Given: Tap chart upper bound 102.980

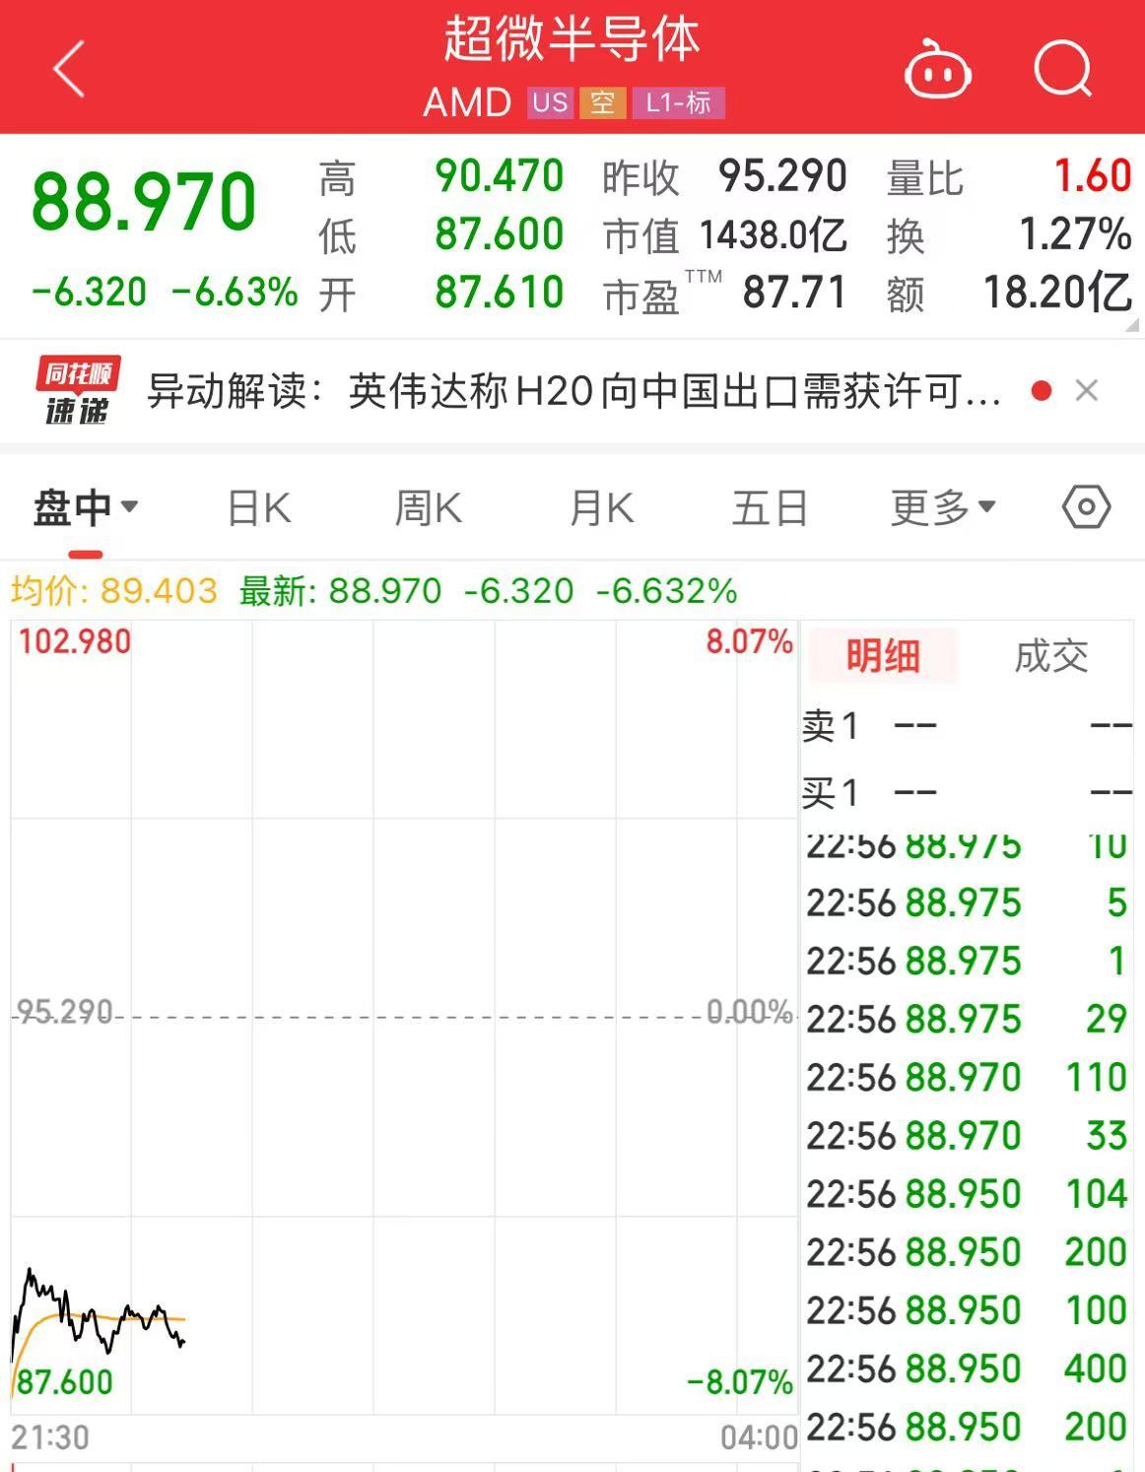Looking at the screenshot, I should coord(74,641).
